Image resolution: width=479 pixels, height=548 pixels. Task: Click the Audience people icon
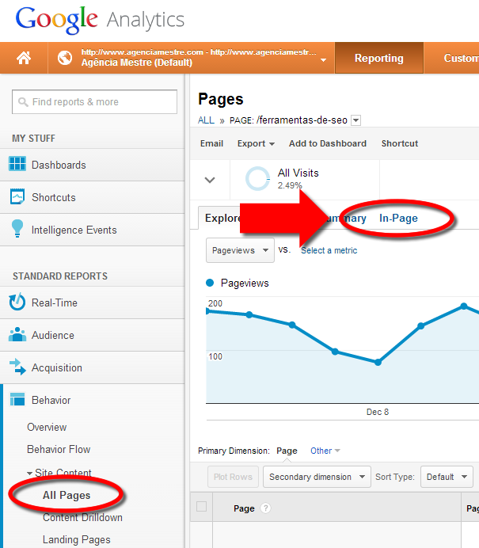pyautogui.click(x=17, y=335)
